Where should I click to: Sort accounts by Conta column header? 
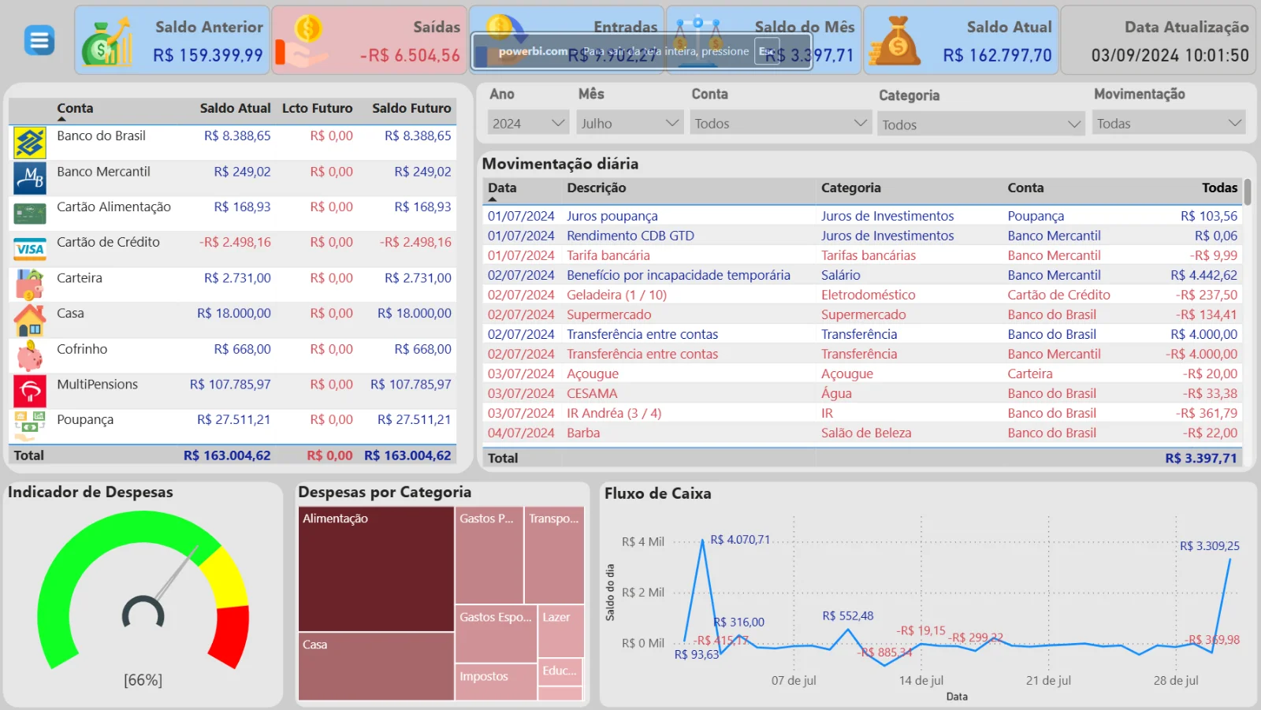pyautogui.click(x=75, y=108)
